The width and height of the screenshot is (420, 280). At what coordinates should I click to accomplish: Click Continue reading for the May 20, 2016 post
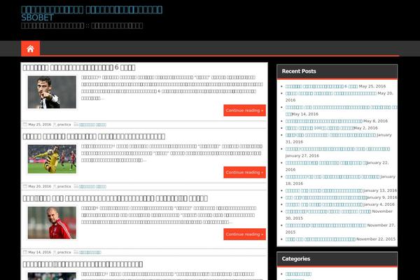click(244, 172)
